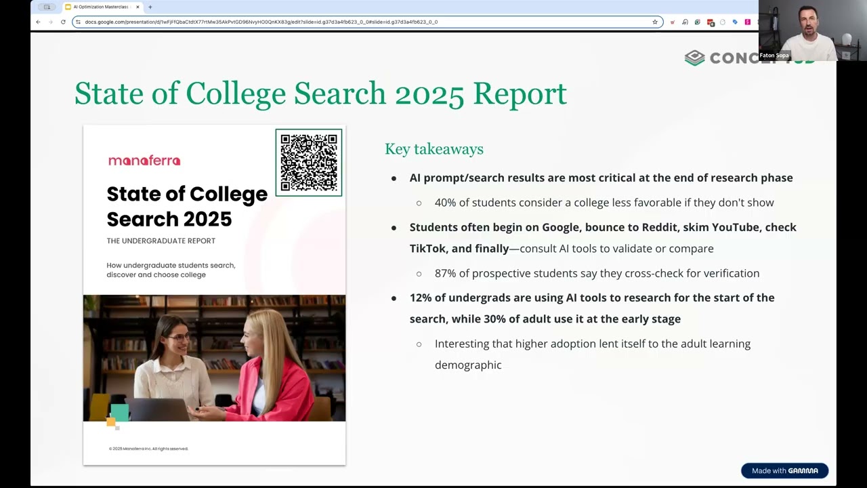This screenshot has width=867, height=488.
Task: Click the slide title 'State of College Search 2025 Report'
Action: [x=320, y=94]
